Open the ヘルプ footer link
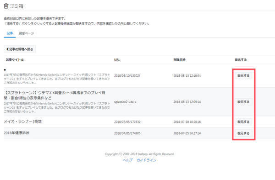 click(x=128, y=160)
